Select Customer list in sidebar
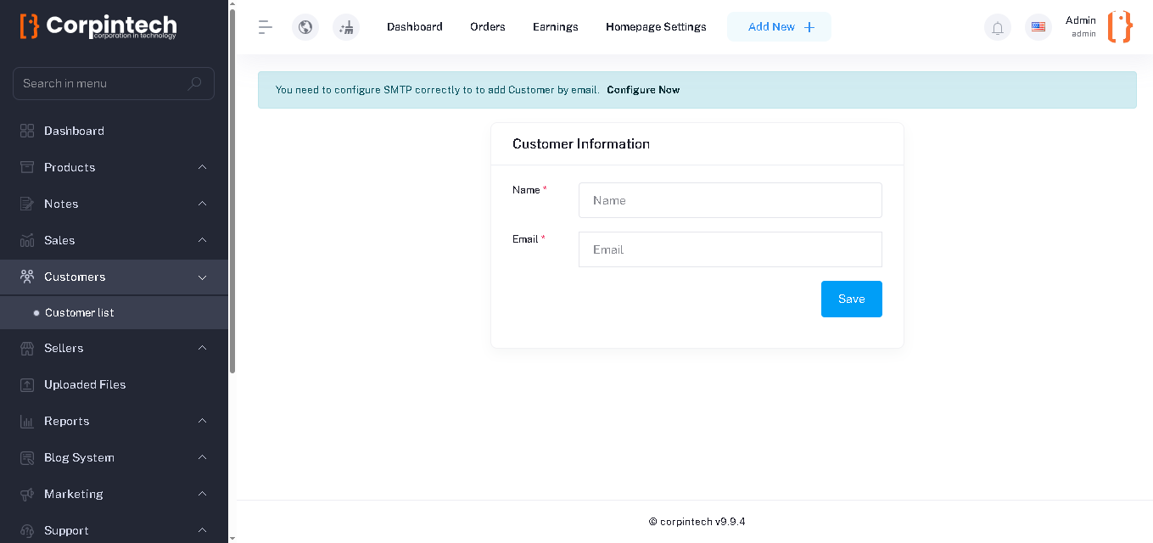 (80, 312)
